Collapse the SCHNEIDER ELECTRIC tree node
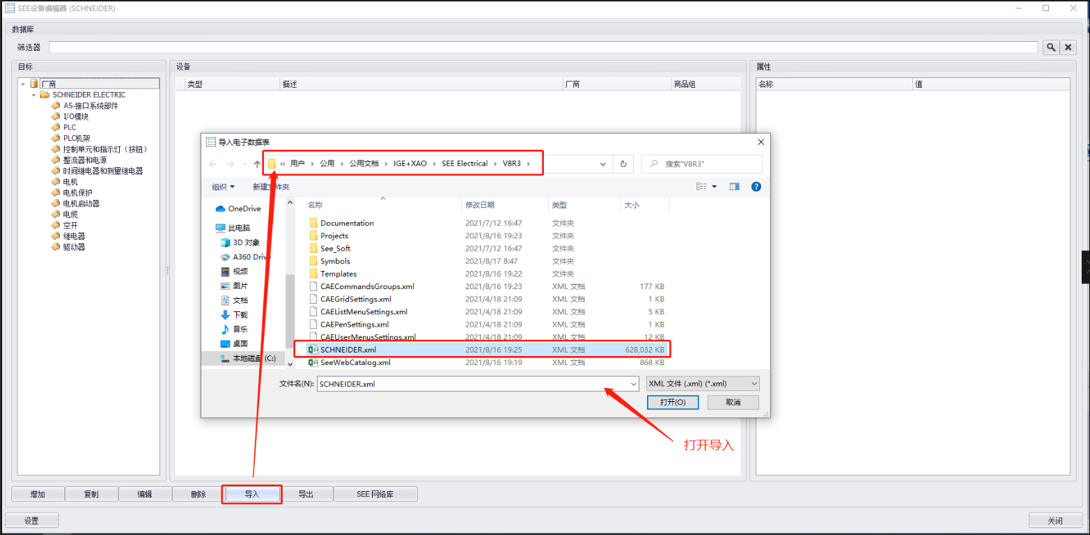The width and height of the screenshot is (1090, 535). pyautogui.click(x=33, y=95)
